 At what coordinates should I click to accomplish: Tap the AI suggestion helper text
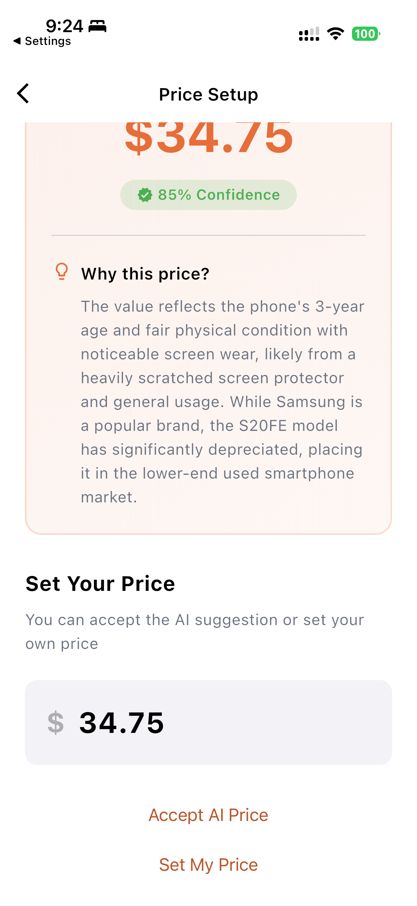point(195,632)
